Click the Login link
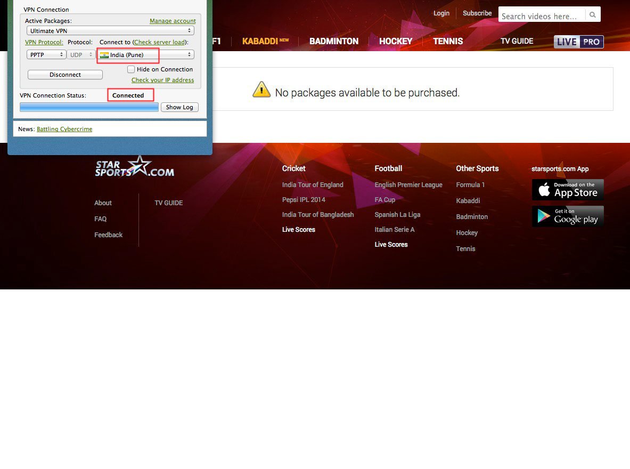Screen dimensions: 630x469 pos(441,13)
